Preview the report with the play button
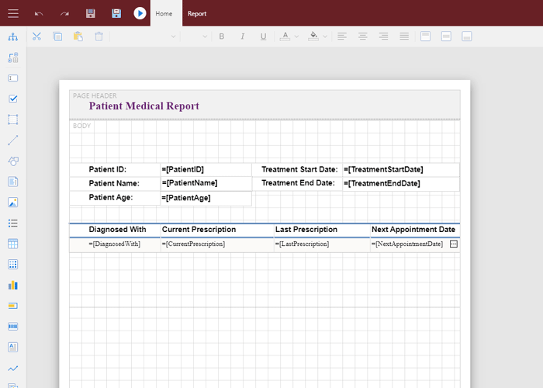Viewport: 543px width, 388px height. 140,13
